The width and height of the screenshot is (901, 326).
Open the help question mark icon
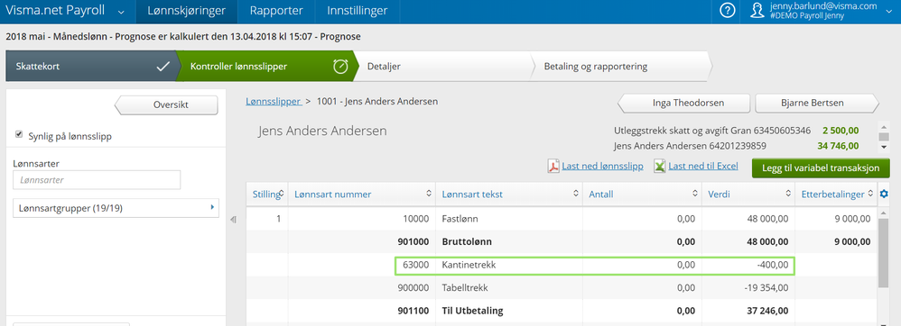point(728,11)
